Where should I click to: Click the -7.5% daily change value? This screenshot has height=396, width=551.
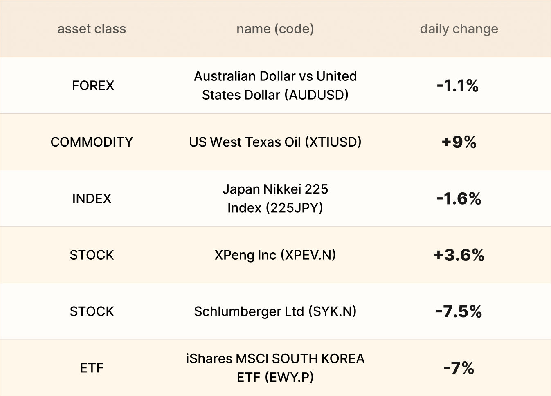coord(459,311)
